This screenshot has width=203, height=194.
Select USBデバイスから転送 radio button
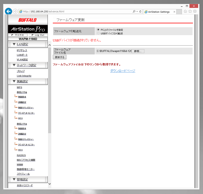[x=98, y=33]
